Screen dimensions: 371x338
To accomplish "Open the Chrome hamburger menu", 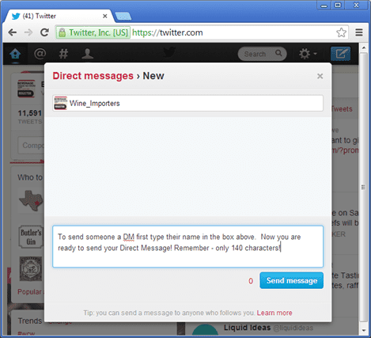I will [x=359, y=32].
